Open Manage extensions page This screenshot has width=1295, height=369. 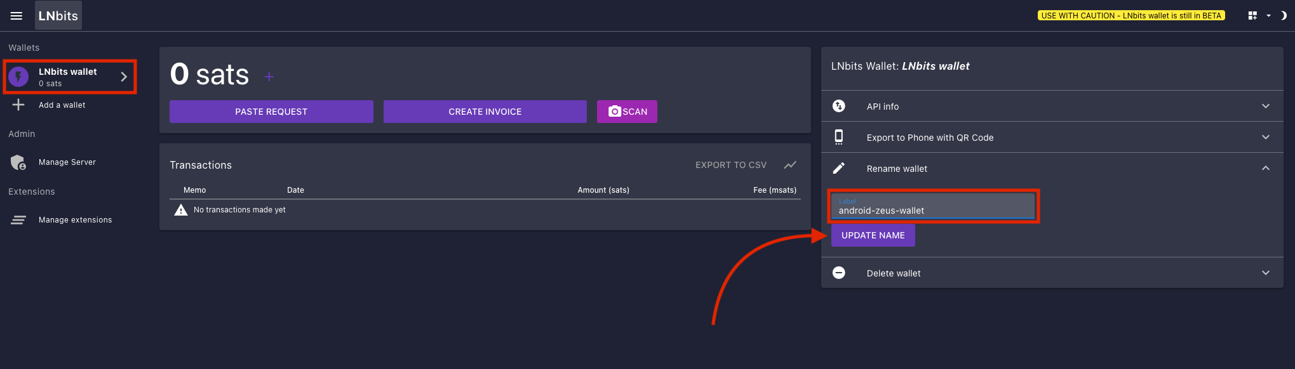pos(75,220)
